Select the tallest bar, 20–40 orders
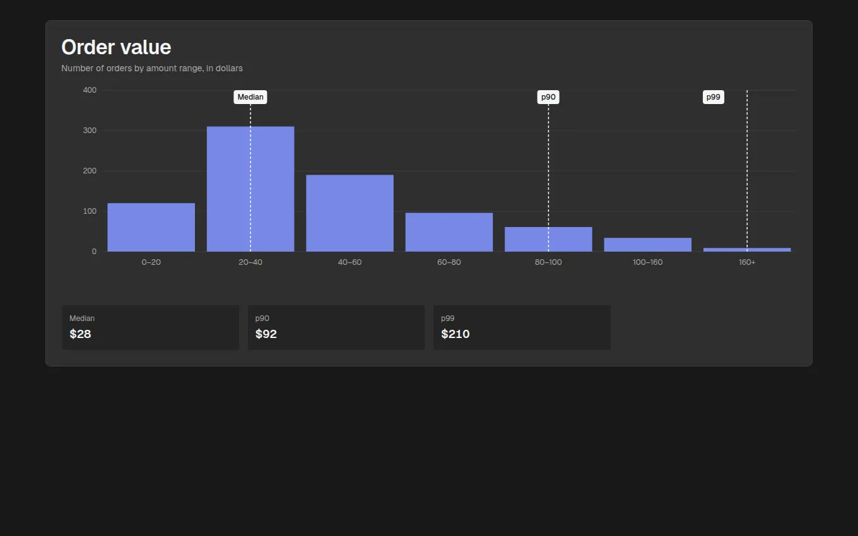This screenshot has height=536, width=858. (250, 189)
